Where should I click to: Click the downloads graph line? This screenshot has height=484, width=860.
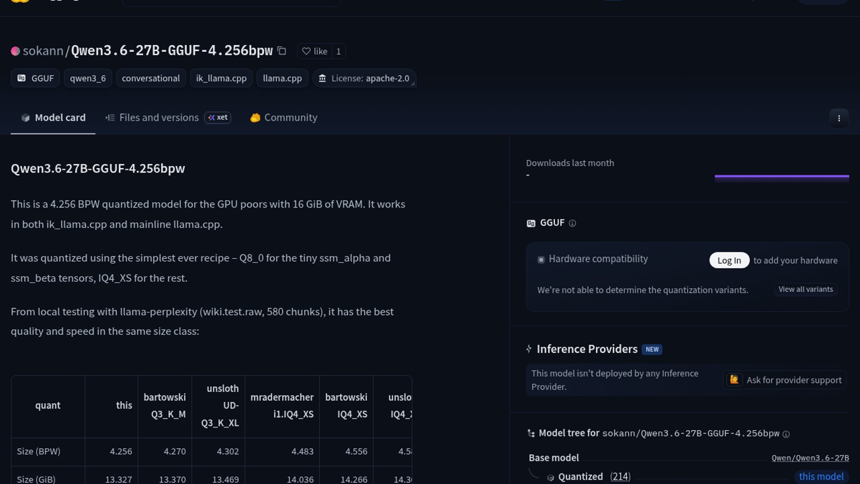click(x=782, y=177)
